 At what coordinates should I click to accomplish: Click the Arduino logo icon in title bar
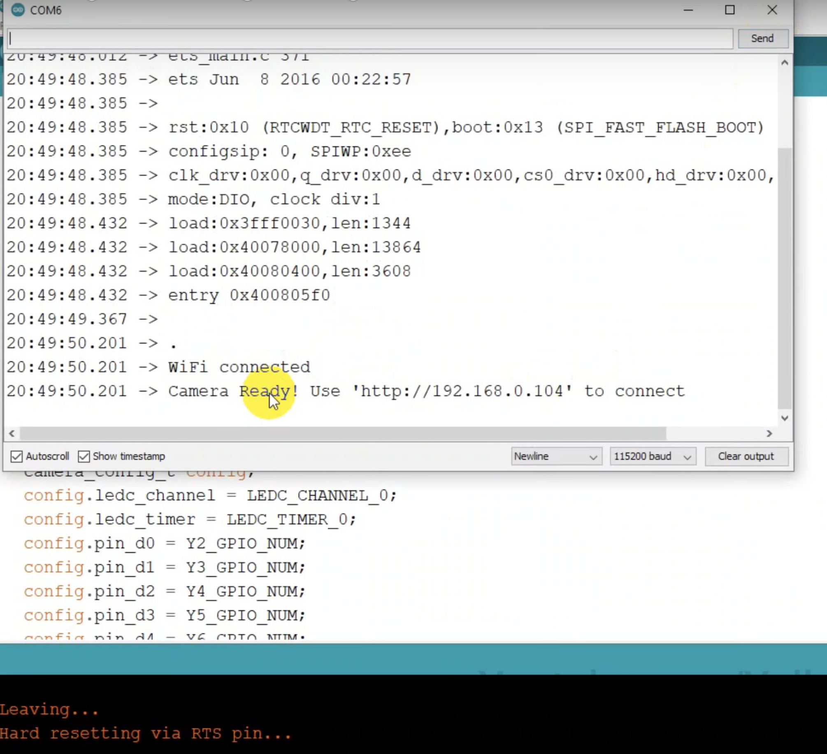18,10
